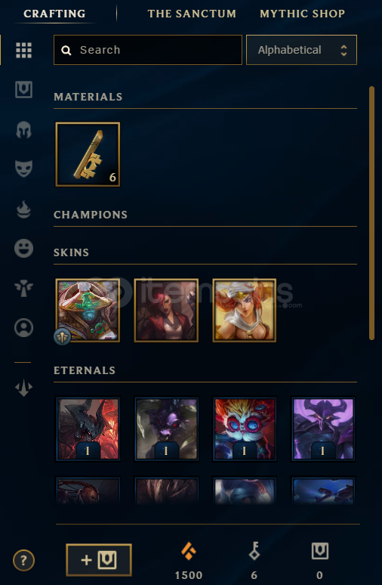The image size is (382, 585).
Task: Open the help question mark button
Action: 23,560
